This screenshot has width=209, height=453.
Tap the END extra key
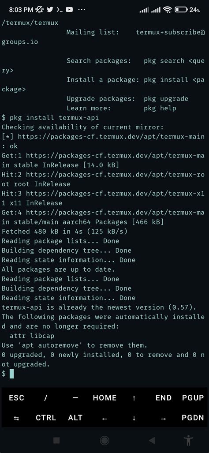[x=164, y=398]
